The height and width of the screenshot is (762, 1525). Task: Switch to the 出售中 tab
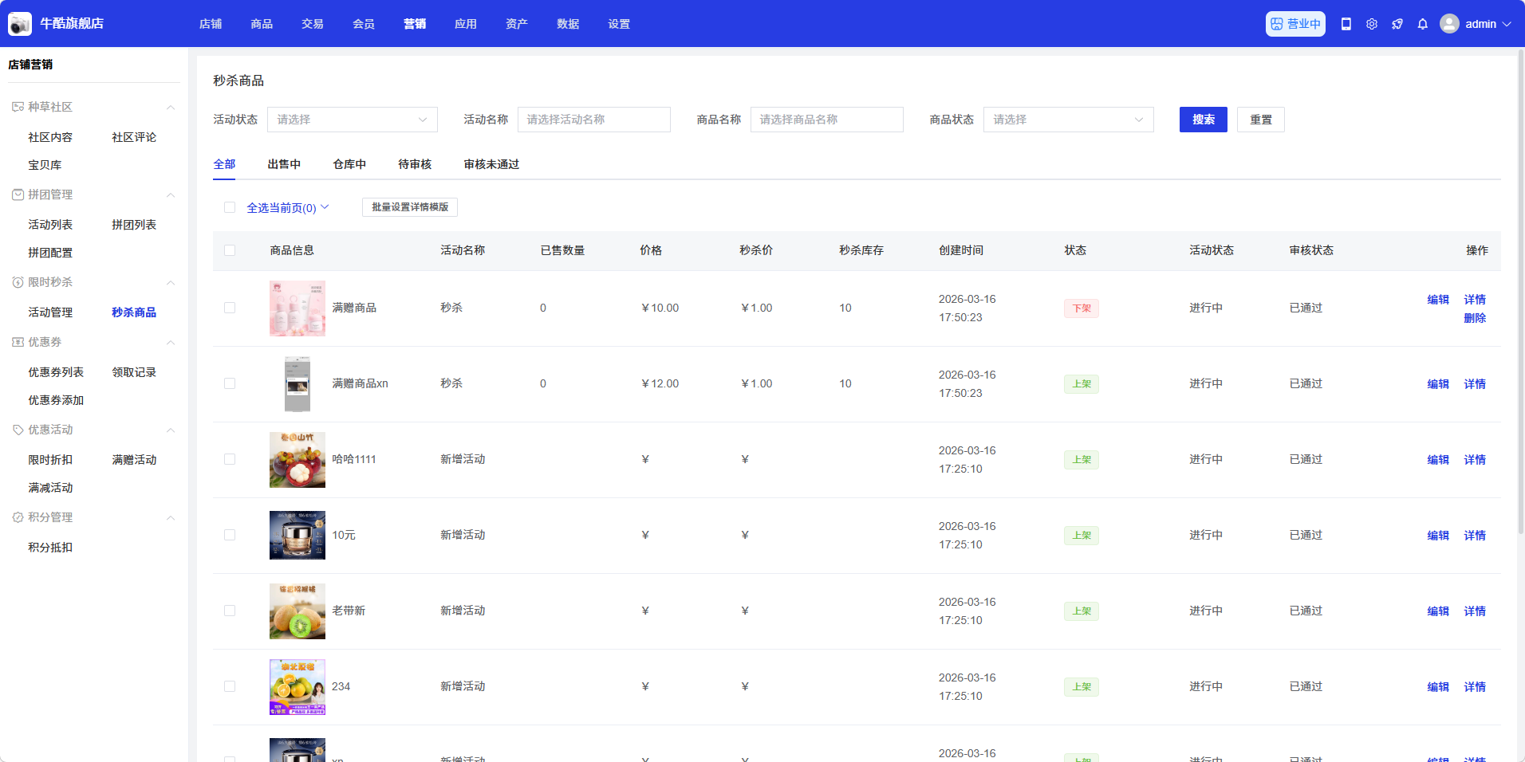coord(284,164)
